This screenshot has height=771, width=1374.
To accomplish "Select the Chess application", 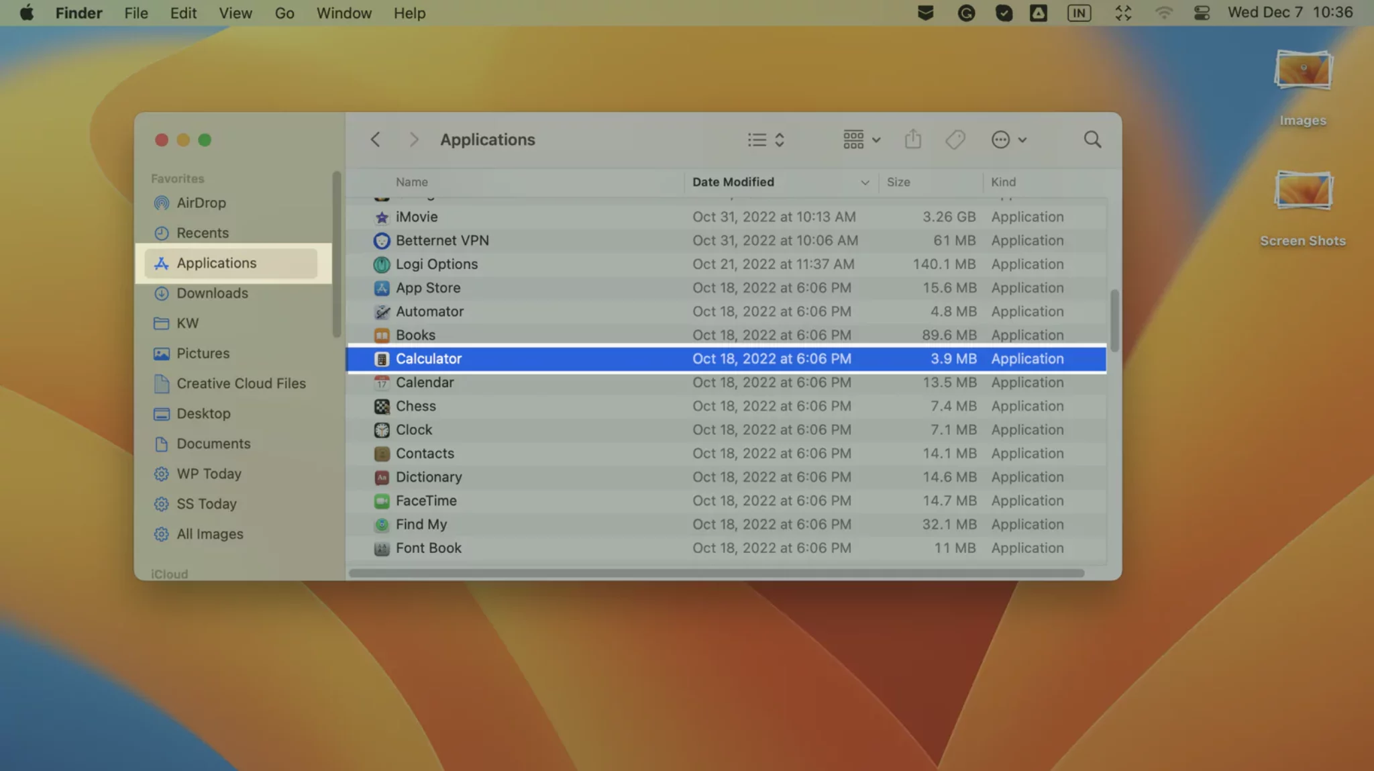I will 726,406.
